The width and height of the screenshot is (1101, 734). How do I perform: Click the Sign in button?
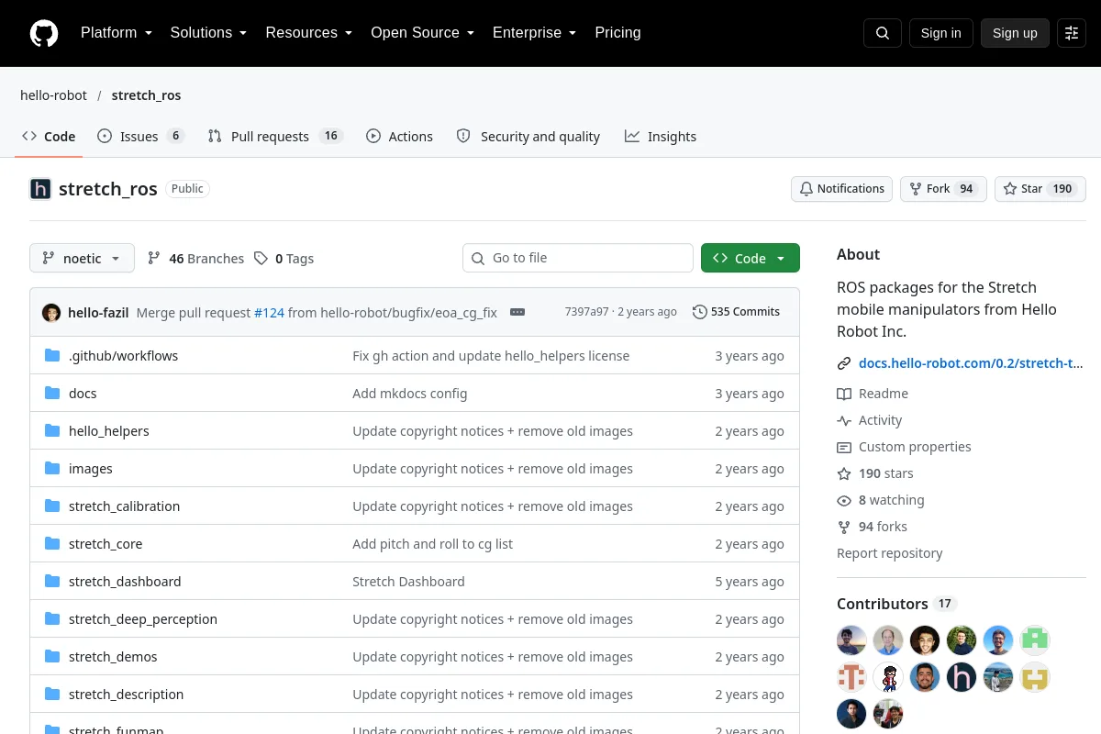(941, 33)
